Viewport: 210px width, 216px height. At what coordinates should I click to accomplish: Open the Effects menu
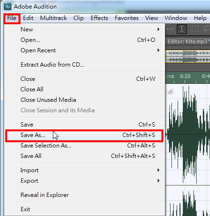99,18
